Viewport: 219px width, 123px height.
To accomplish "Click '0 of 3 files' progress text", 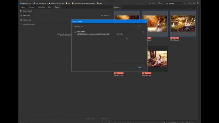I will 120,34.
